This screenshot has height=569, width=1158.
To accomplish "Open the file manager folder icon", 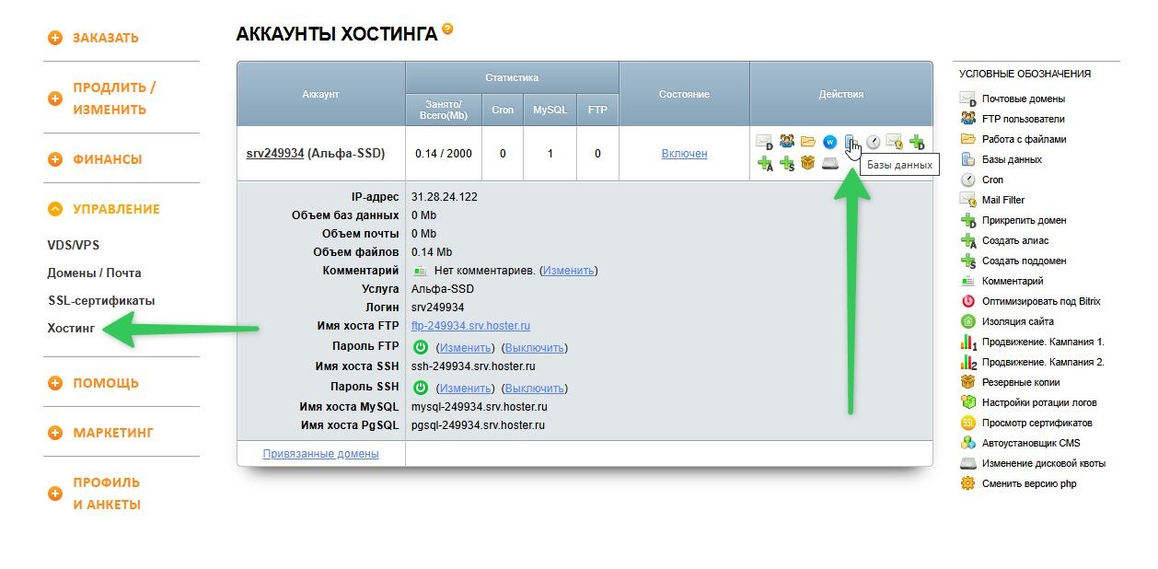I will (x=808, y=142).
